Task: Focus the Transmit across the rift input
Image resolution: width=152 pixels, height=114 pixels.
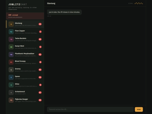Action: [90, 109]
